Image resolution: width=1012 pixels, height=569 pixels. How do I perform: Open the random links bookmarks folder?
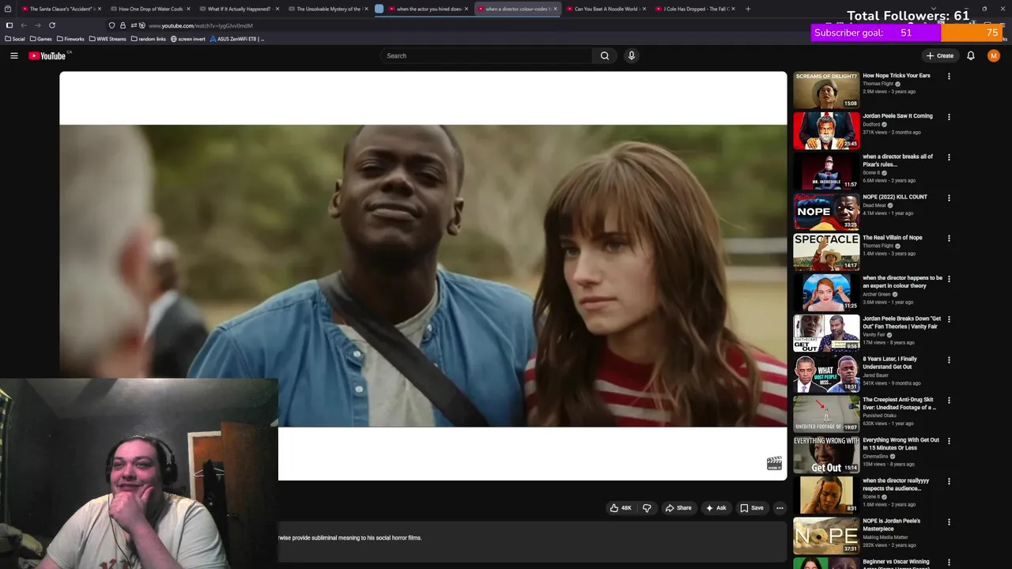(x=149, y=39)
